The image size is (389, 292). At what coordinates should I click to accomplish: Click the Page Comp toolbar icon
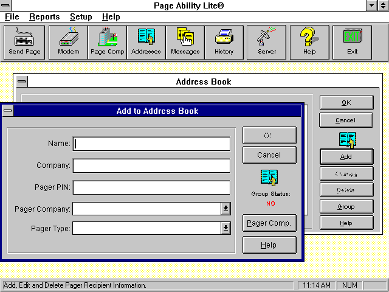(107, 42)
